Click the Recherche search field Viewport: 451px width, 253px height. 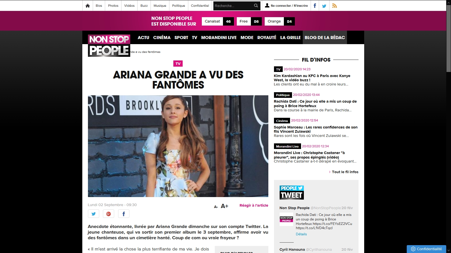pyautogui.click(x=233, y=6)
